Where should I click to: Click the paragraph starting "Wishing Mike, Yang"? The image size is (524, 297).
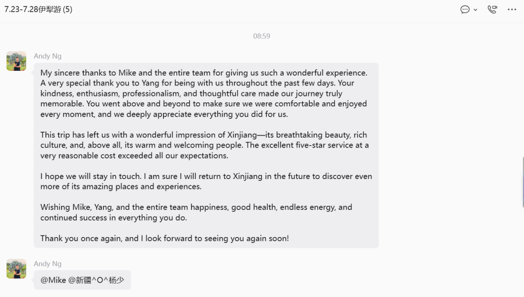tap(196, 212)
